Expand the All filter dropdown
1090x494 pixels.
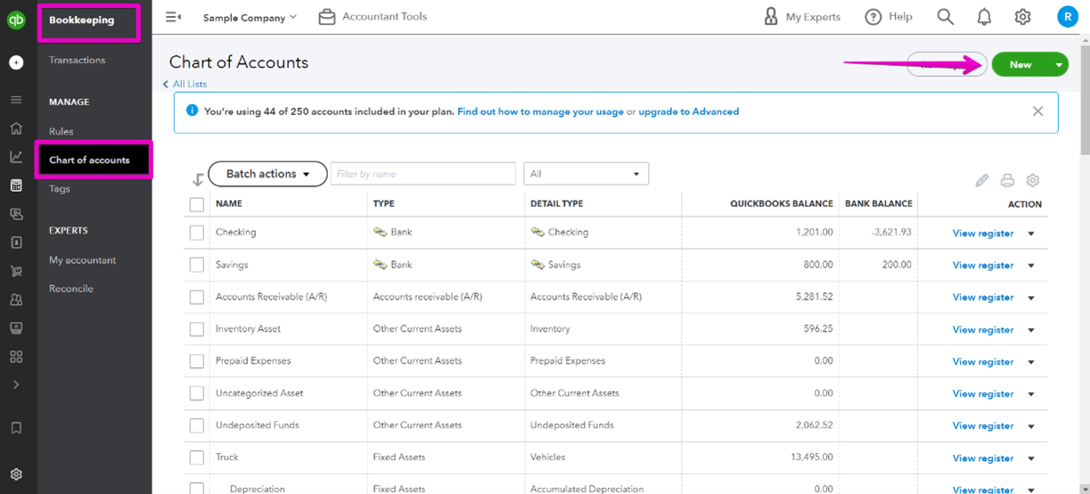(586, 174)
